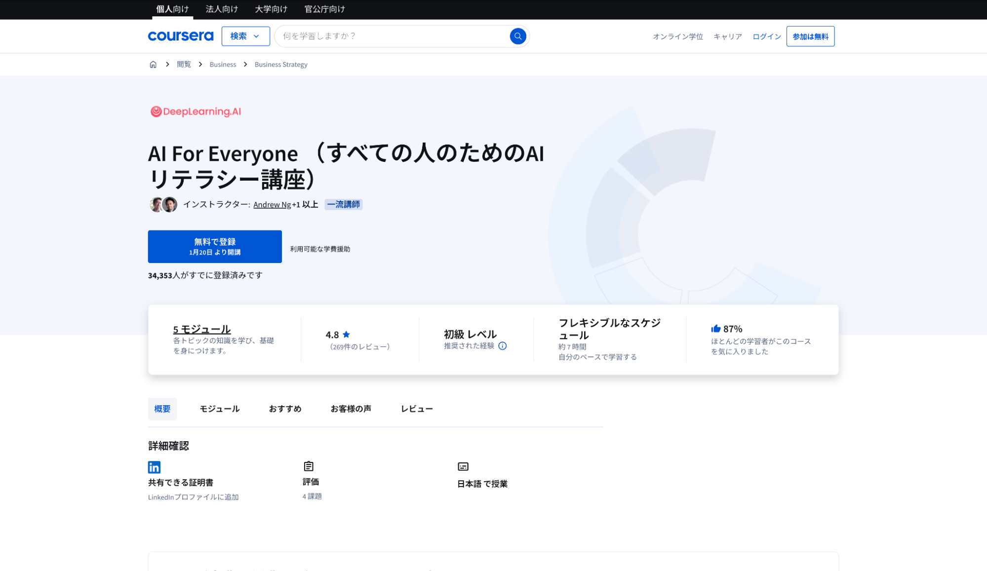Click the instructor avatar photos

point(163,204)
